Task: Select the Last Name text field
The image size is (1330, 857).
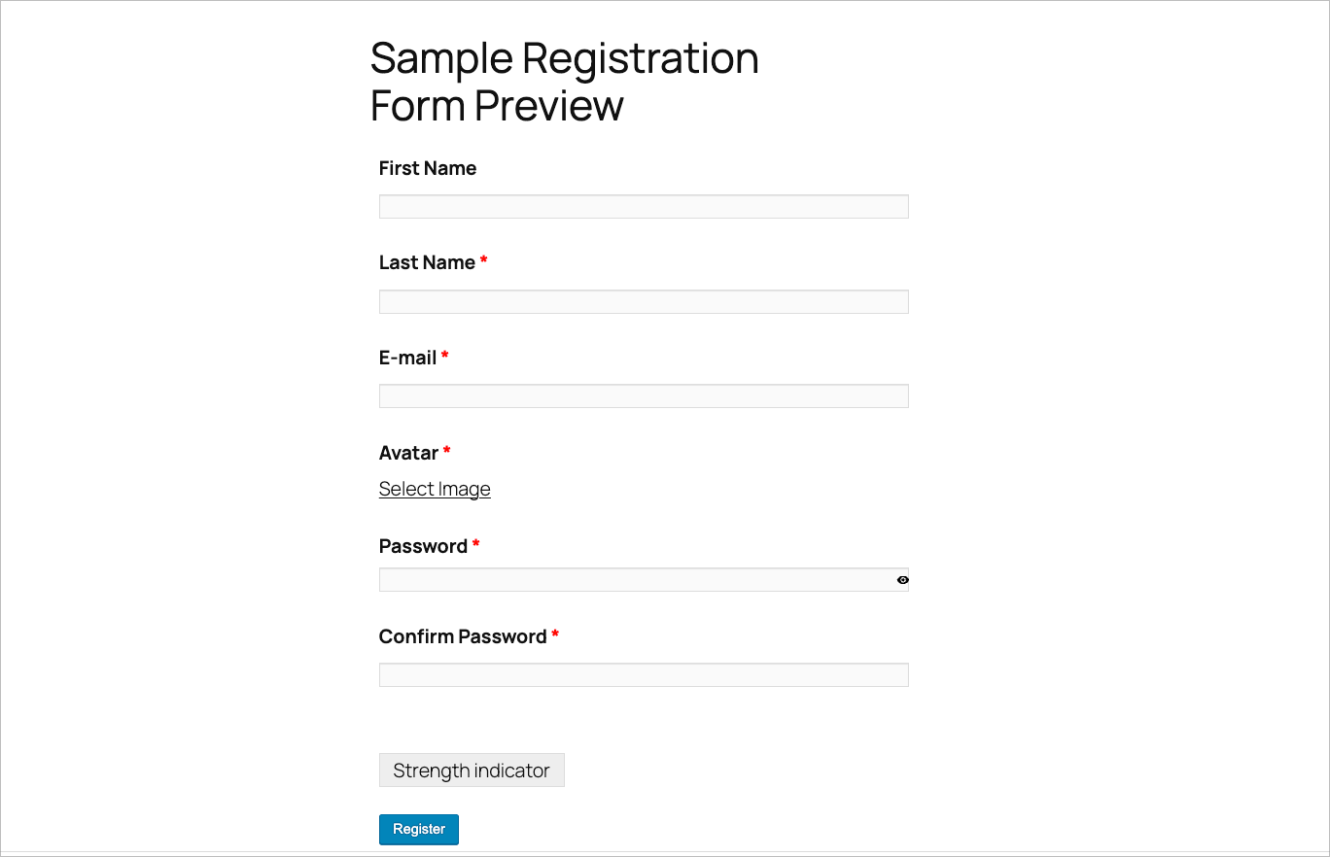Action: click(x=644, y=301)
